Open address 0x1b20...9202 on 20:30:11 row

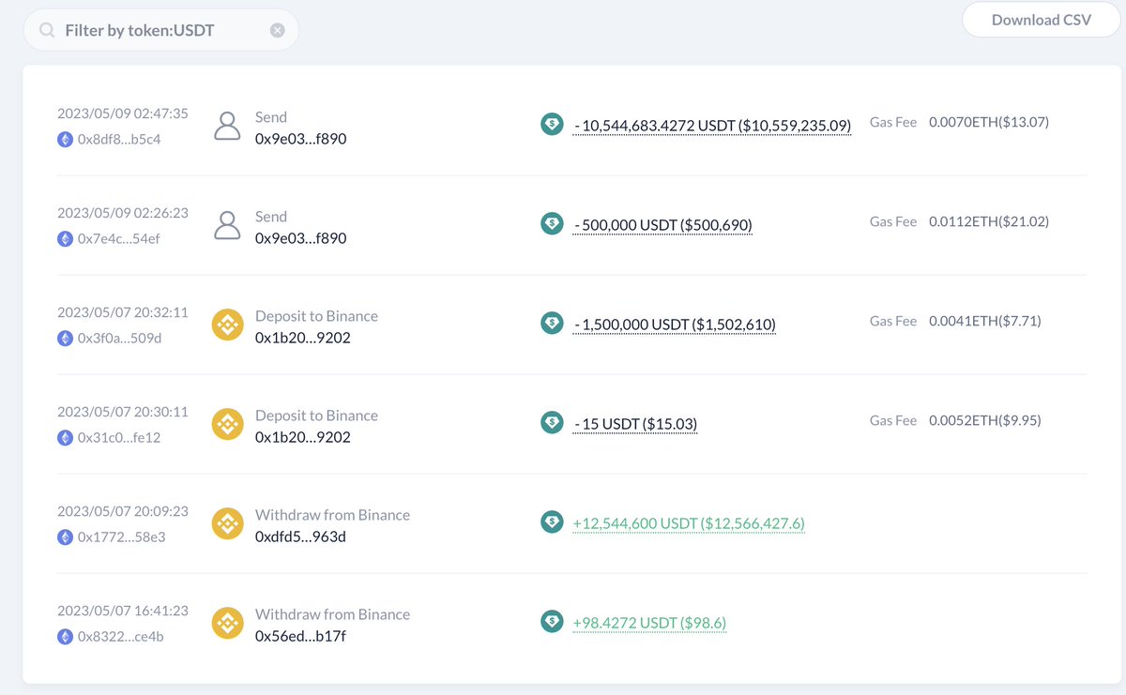click(303, 437)
